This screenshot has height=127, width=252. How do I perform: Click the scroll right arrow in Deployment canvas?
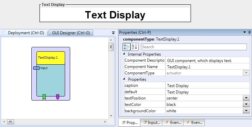pos(105,122)
